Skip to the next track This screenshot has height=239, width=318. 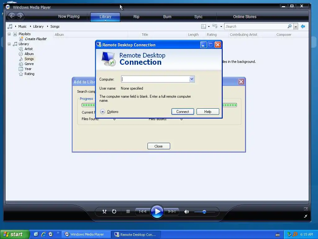tap(171, 212)
